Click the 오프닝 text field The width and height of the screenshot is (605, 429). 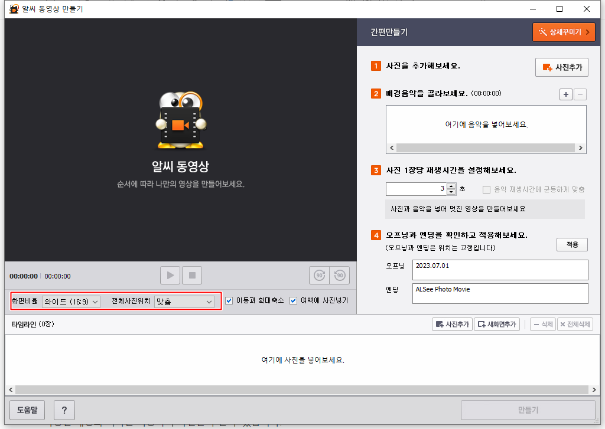500,270
